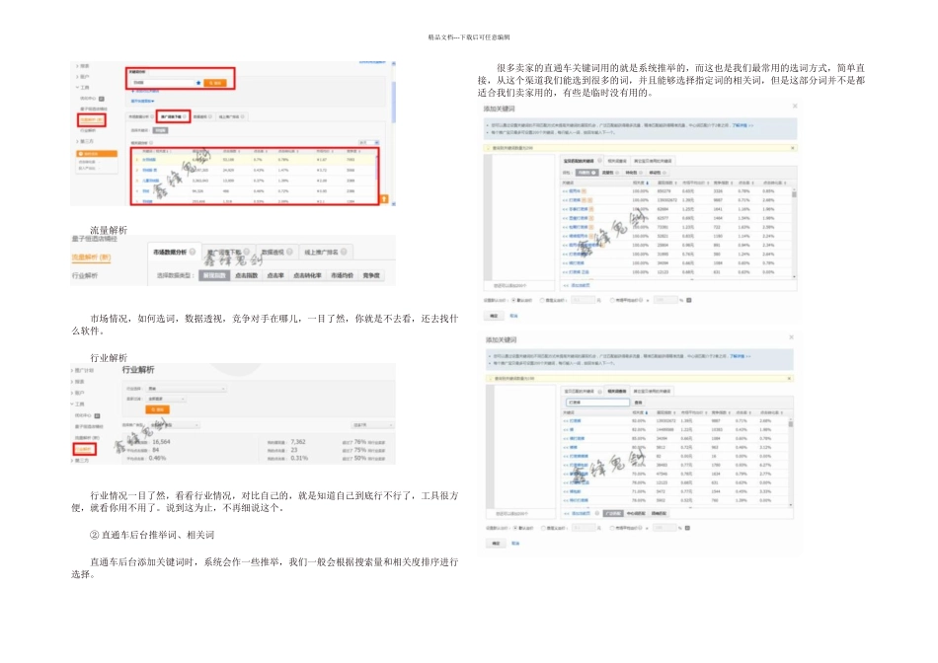
Task: Open the red-boxed 推广词表下载 tab in top screenshot
Action: coord(174,116)
